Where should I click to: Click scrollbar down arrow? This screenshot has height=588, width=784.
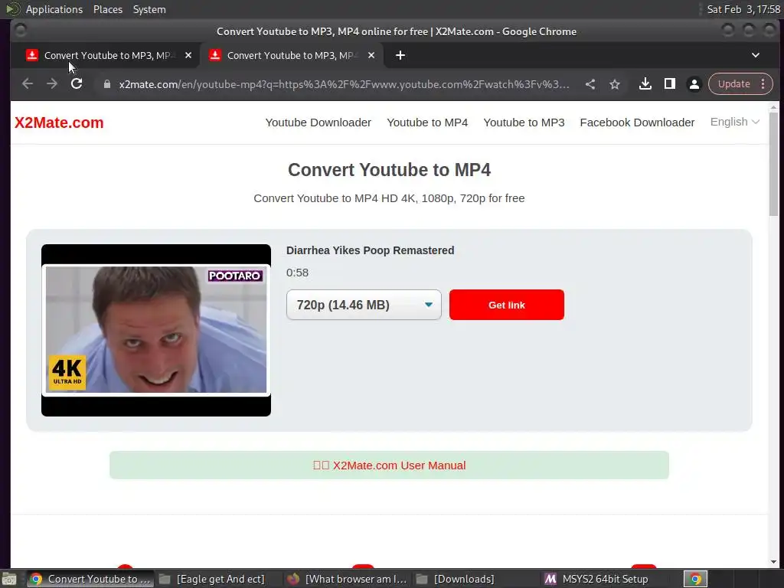tap(773, 562)
